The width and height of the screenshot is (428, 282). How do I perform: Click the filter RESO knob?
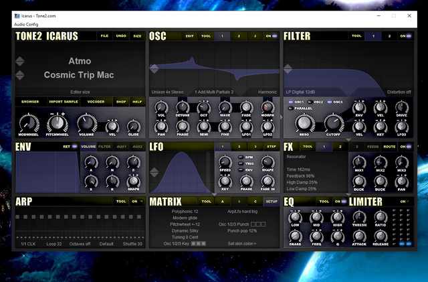[x=304, y=123]
